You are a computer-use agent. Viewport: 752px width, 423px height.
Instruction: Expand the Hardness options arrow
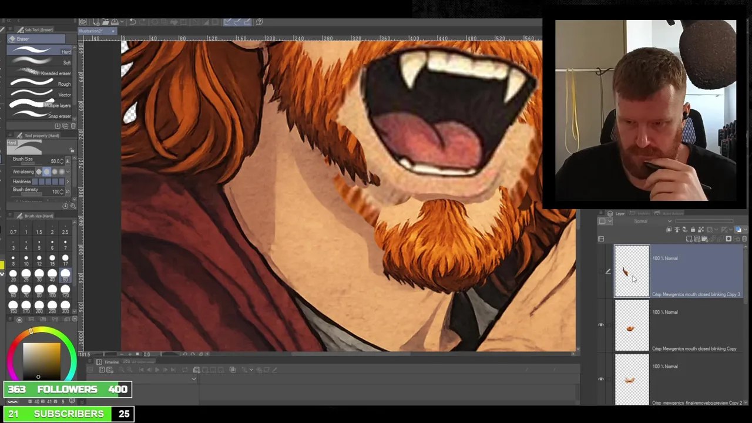pyautogui.click(x=68, y=182)
